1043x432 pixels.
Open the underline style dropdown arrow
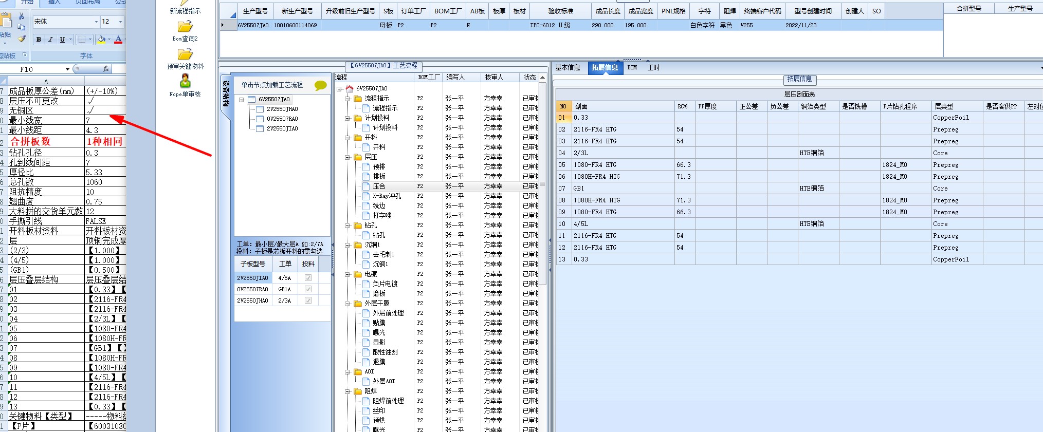pyautogui.click(x=70, y=40)
